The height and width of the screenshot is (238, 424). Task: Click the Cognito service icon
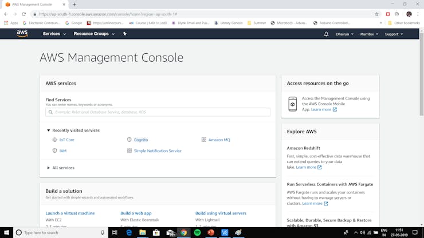129,140
